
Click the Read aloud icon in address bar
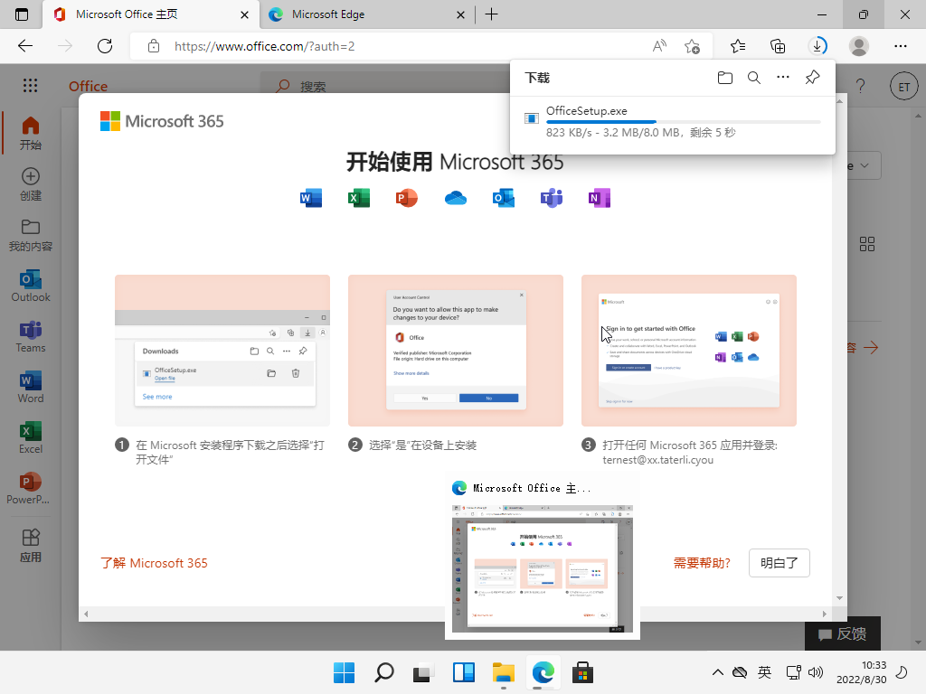[x=659, y=46]
